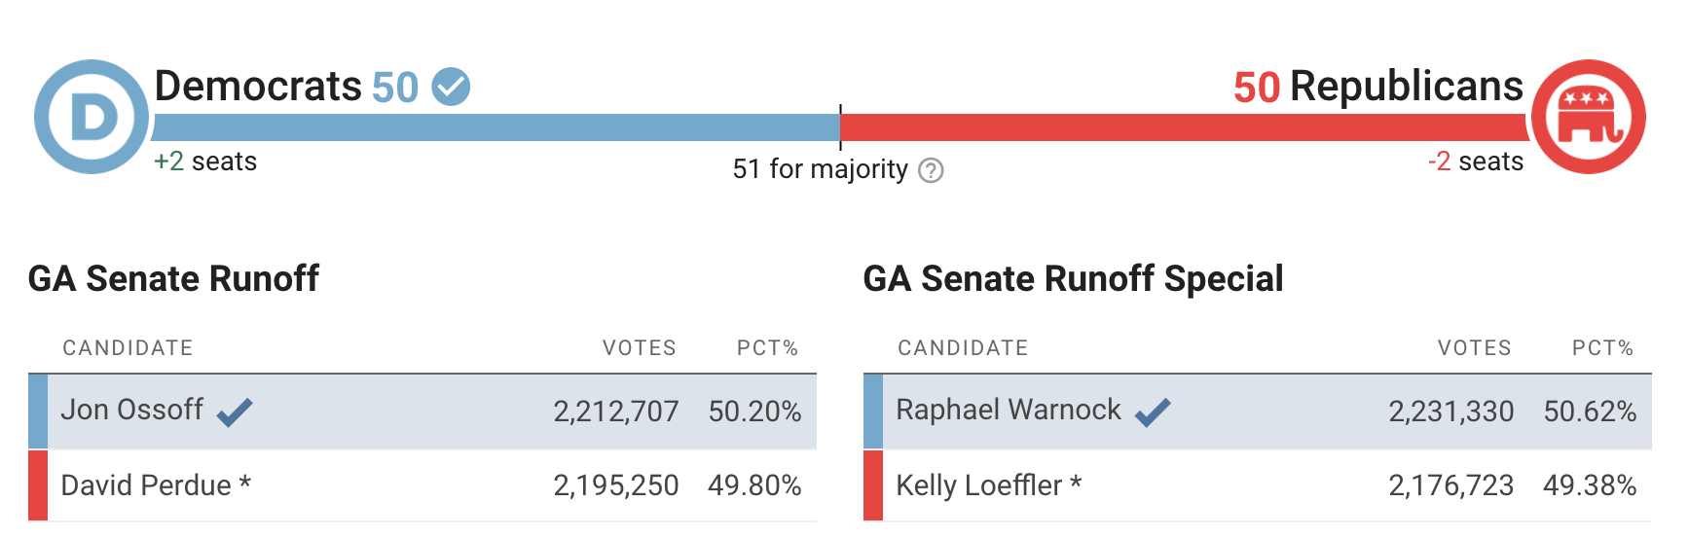The width and height of the screenshot is (1689, 538).
Task: Open the majority help question mark
Action: (x=932, y=170)
